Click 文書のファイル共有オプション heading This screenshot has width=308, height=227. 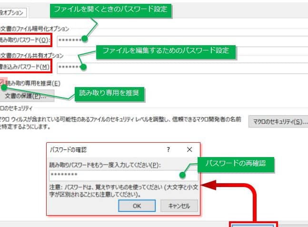[x=31, y=56]
